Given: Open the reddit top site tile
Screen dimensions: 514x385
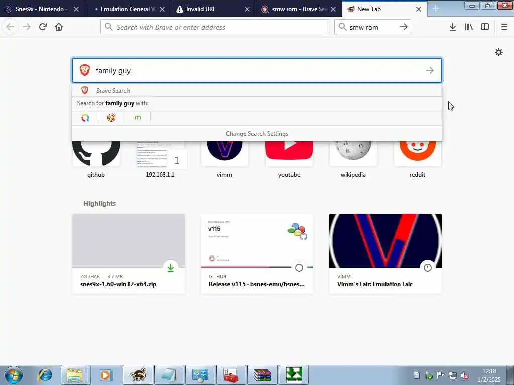Looking at the screenshot, I should pos(417,159).
